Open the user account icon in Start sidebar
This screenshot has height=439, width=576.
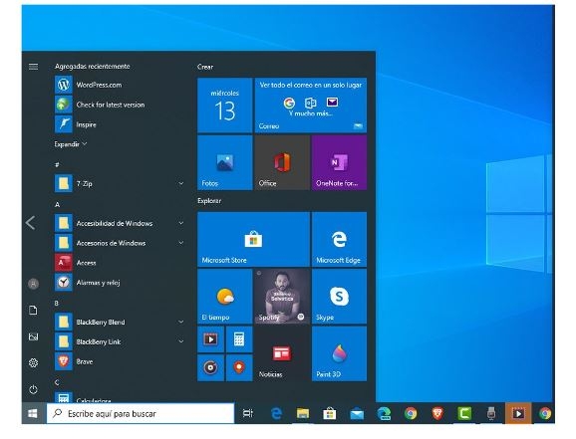(34, 284)
